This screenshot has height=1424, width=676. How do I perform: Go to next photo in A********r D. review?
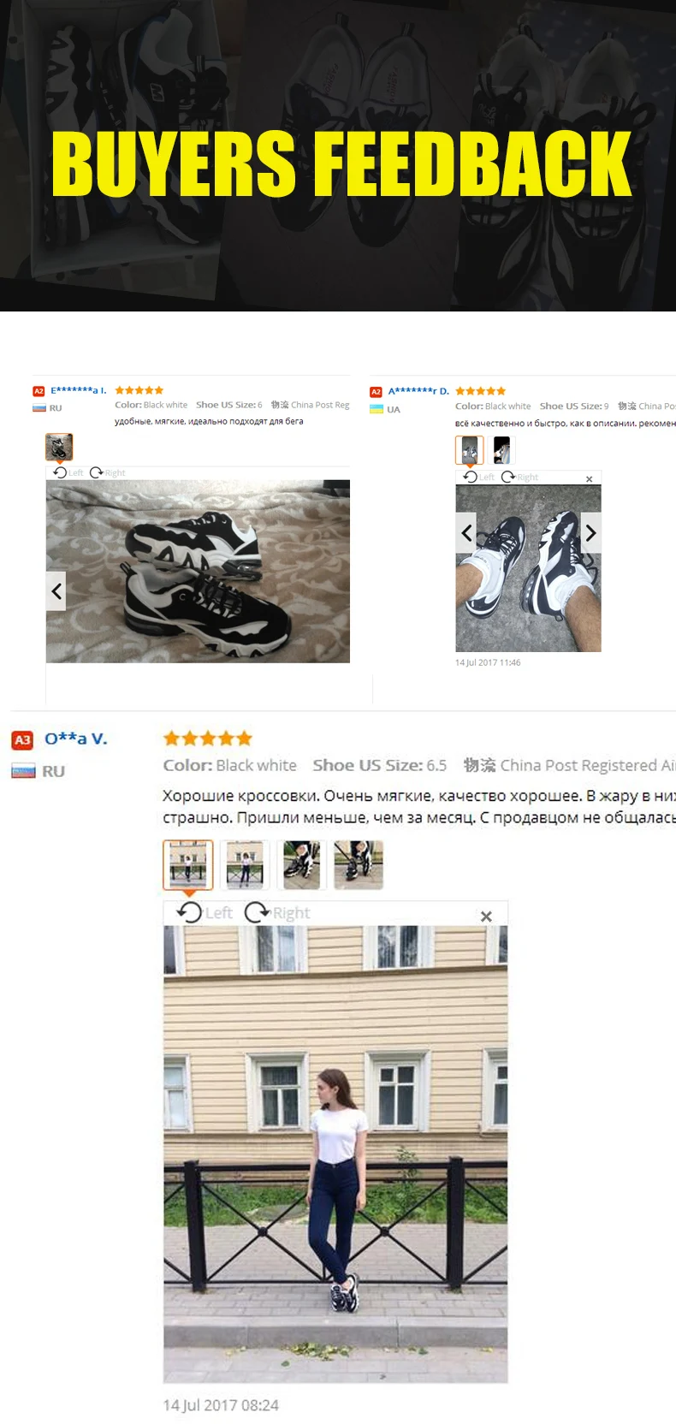click(590, 532)
